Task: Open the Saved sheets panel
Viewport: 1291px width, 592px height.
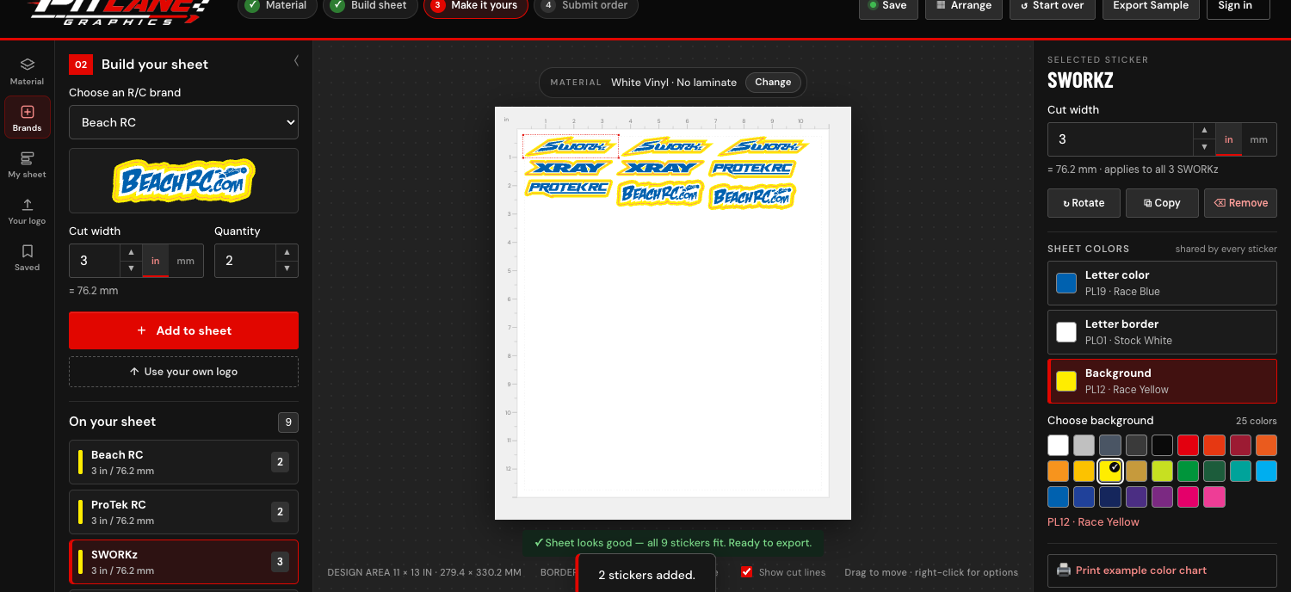Action: (x=27, y=257)
